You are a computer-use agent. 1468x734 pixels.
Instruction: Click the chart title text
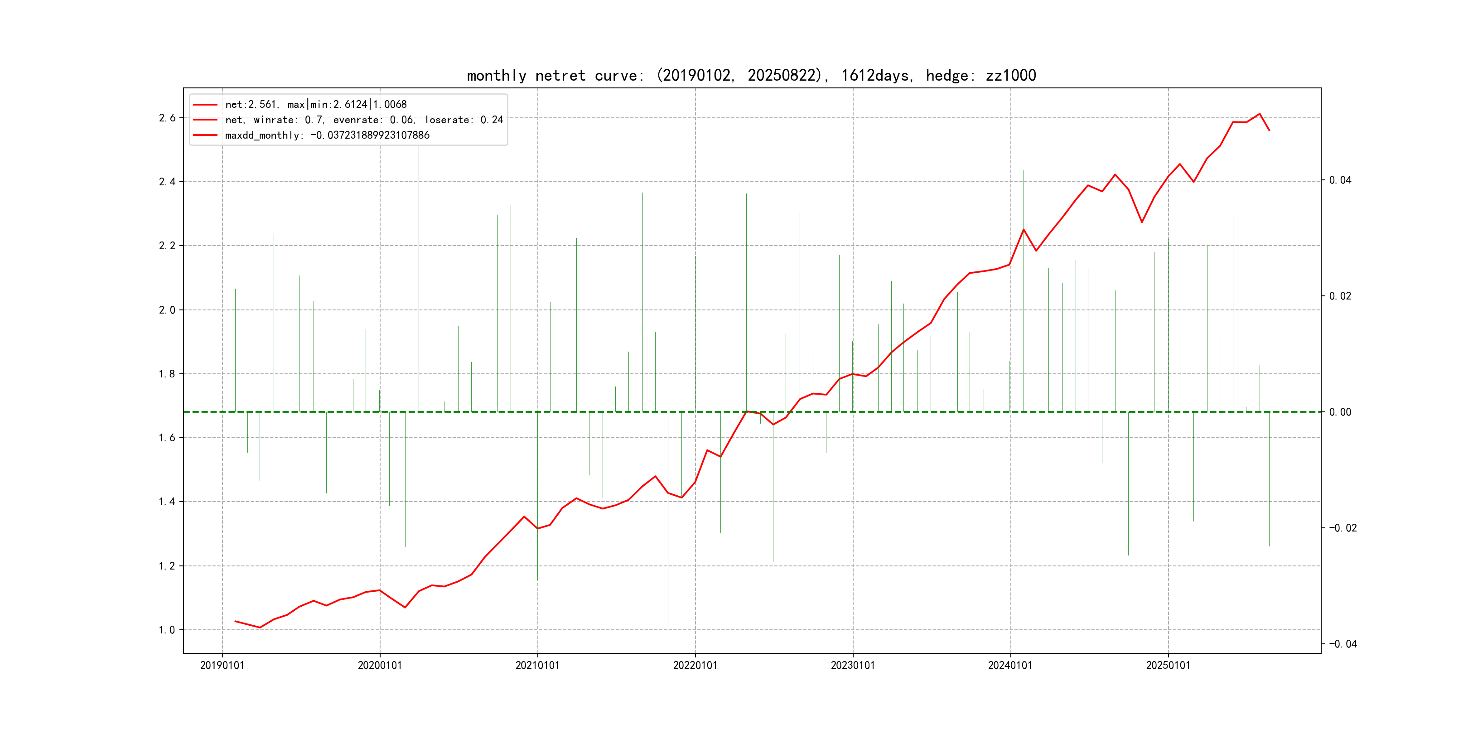tap(751, 75)
